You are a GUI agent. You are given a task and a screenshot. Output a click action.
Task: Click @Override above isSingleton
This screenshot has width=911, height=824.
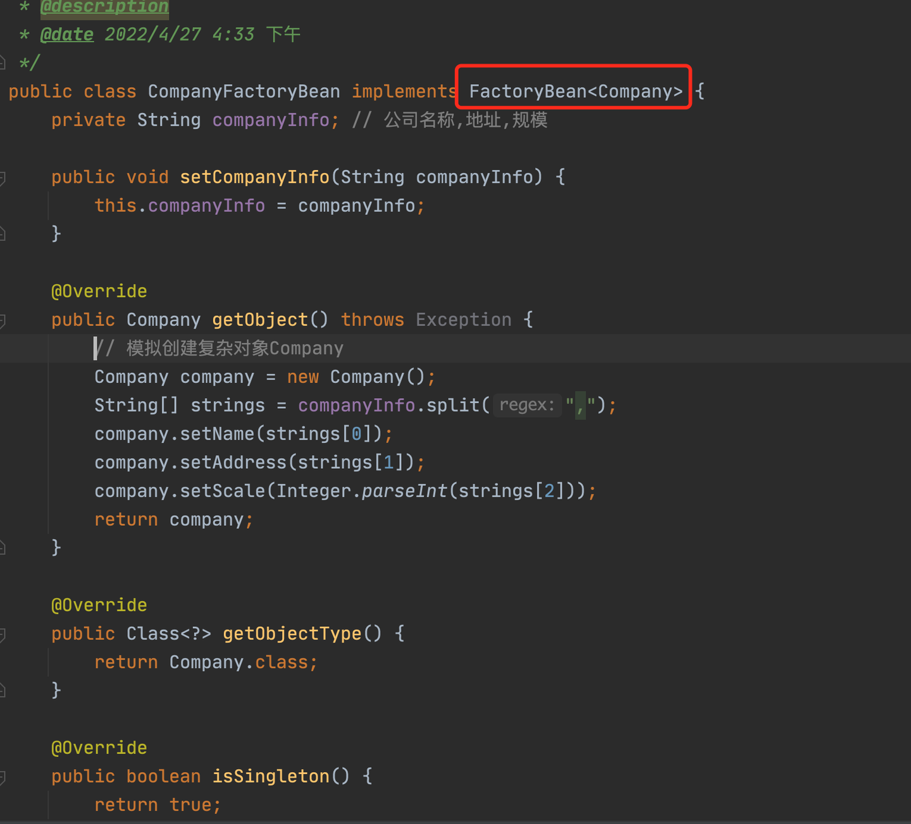pyautogui.click(x=99, y=748)
